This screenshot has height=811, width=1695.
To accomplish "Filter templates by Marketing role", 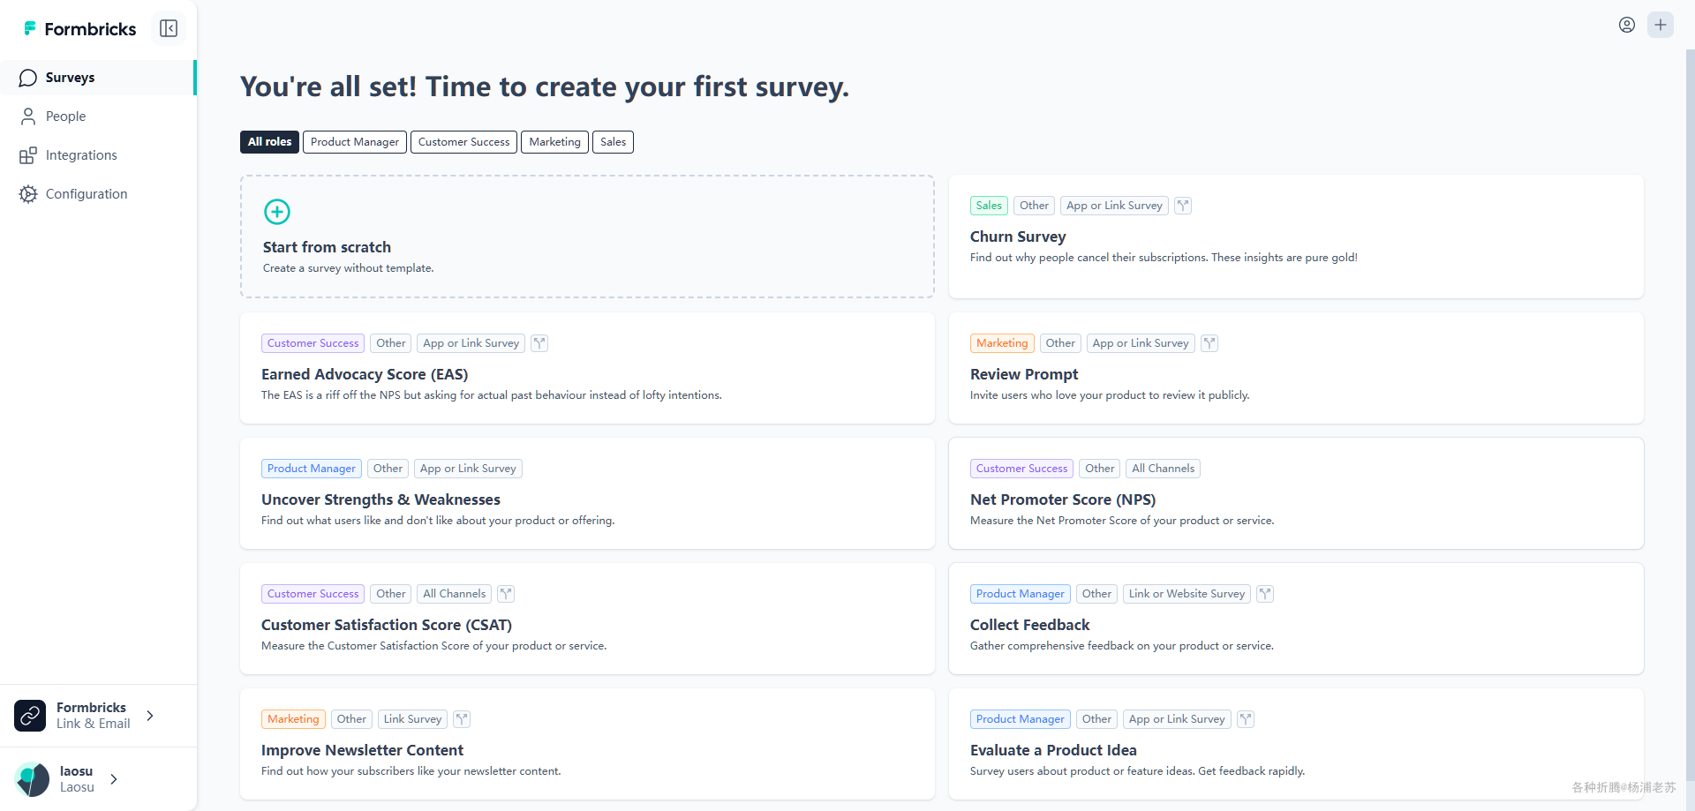I will (554, 142).
